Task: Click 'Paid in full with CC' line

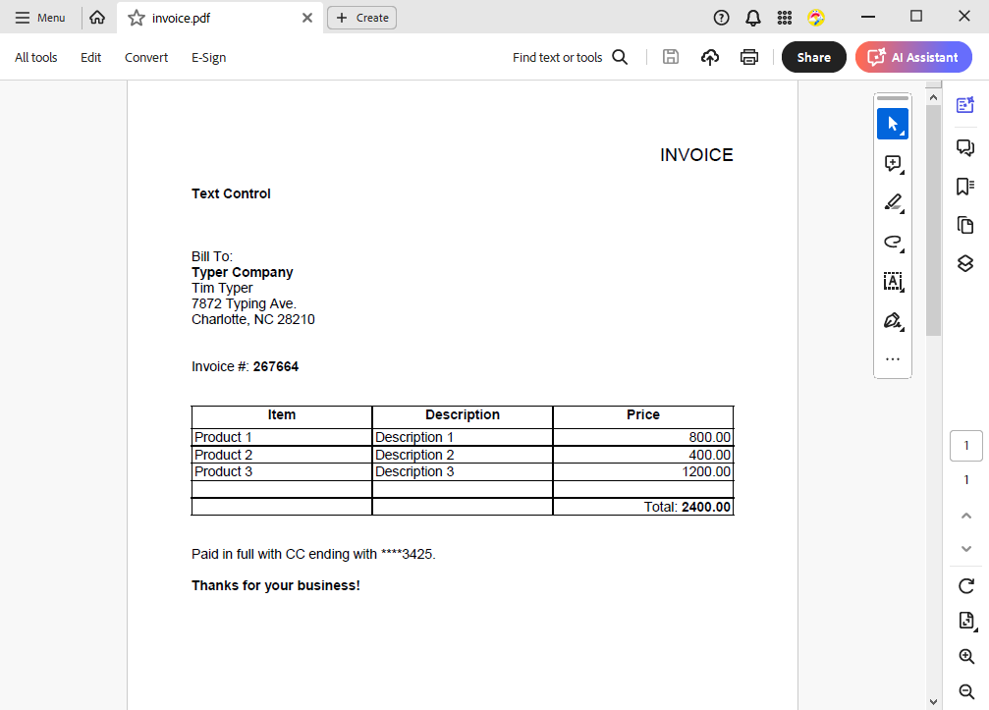Action: 313,554
